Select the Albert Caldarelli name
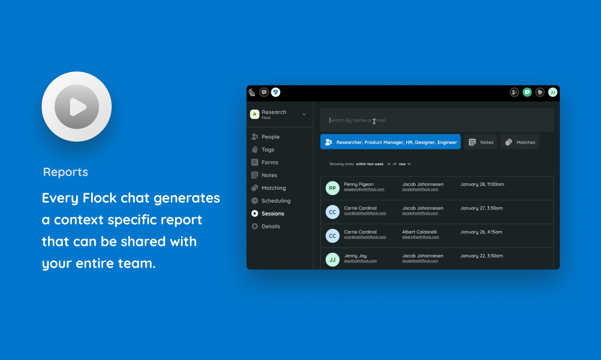601x360 pixels. click(x=420, y=232)
